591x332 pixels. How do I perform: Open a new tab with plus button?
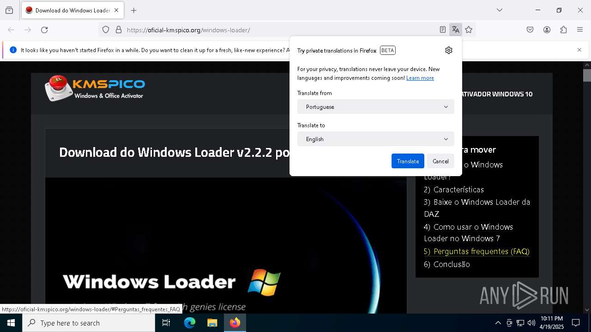tap(134, 10)
